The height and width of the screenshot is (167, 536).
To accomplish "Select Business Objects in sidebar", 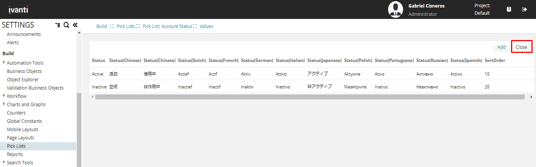I will pos(24,71).
